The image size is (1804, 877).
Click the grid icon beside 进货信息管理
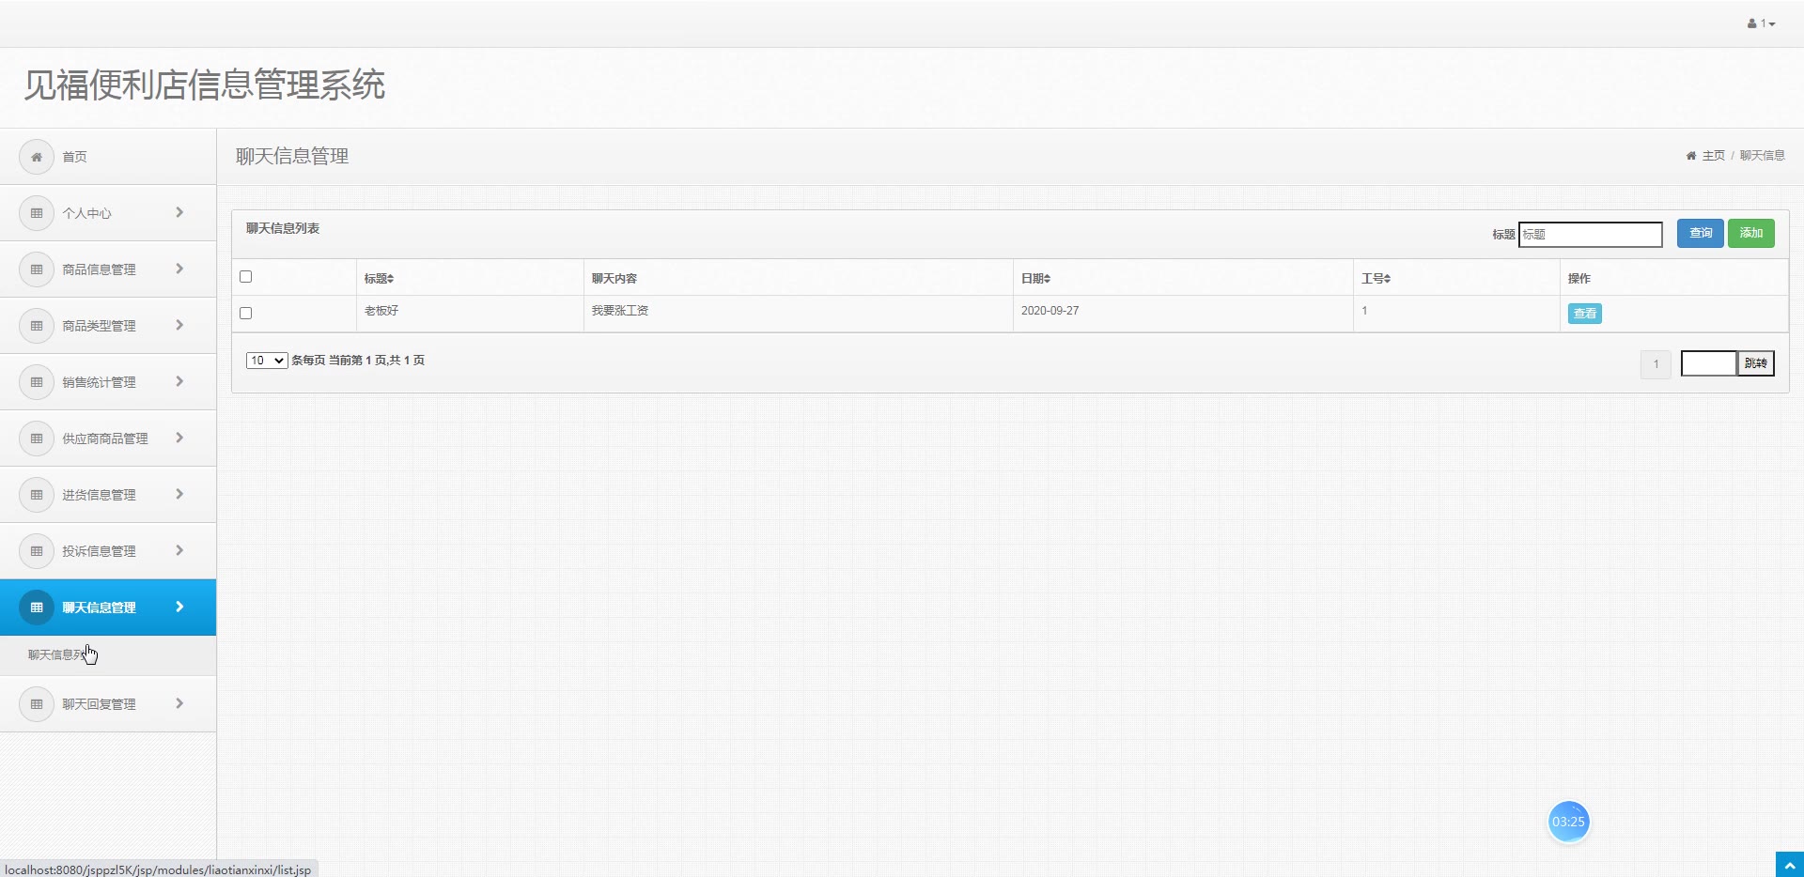37,495
